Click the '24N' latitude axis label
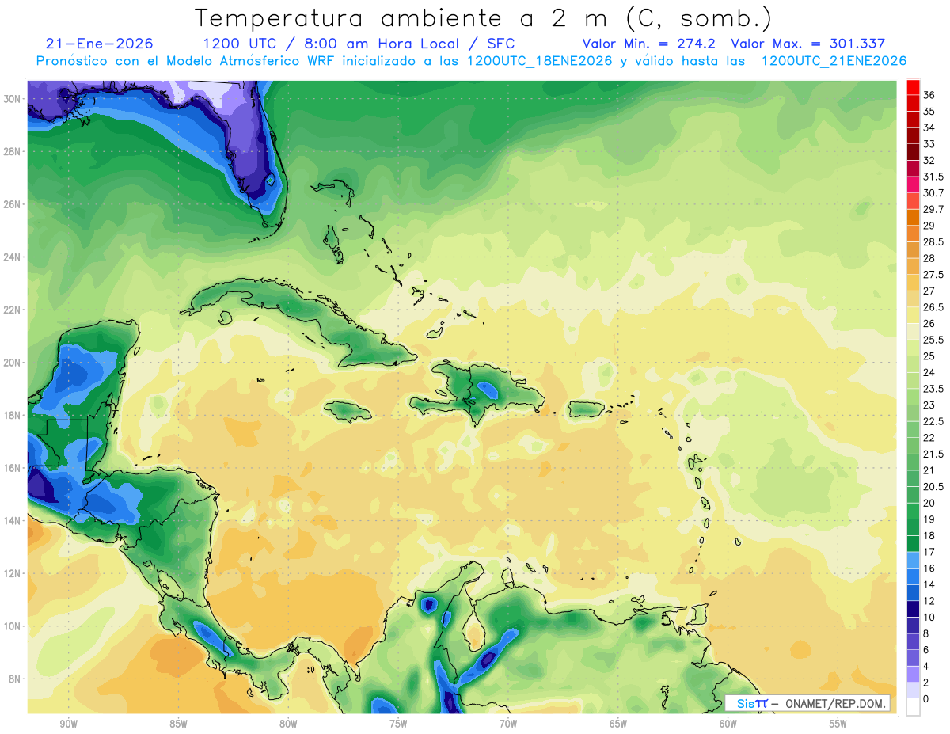 13,257
